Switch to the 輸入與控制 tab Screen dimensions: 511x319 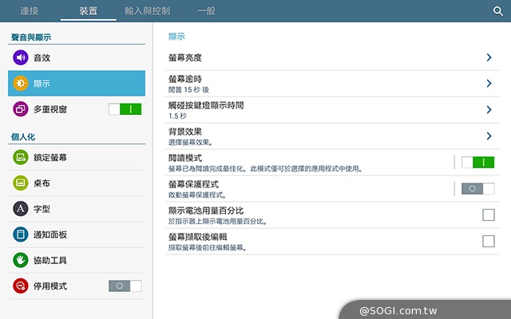pyautogui.click(x=147, y=11)
